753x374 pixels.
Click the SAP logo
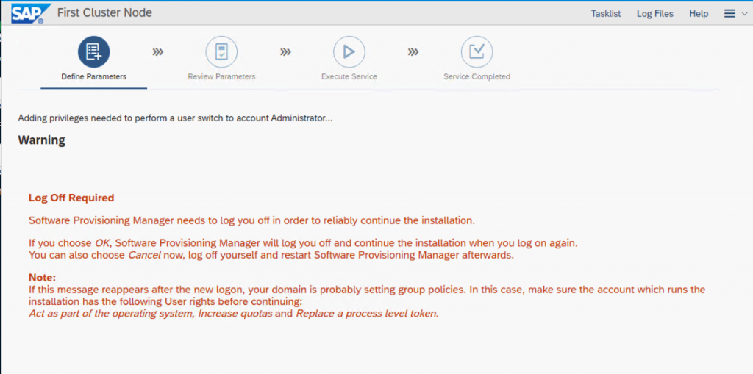[x=30, y=13]
